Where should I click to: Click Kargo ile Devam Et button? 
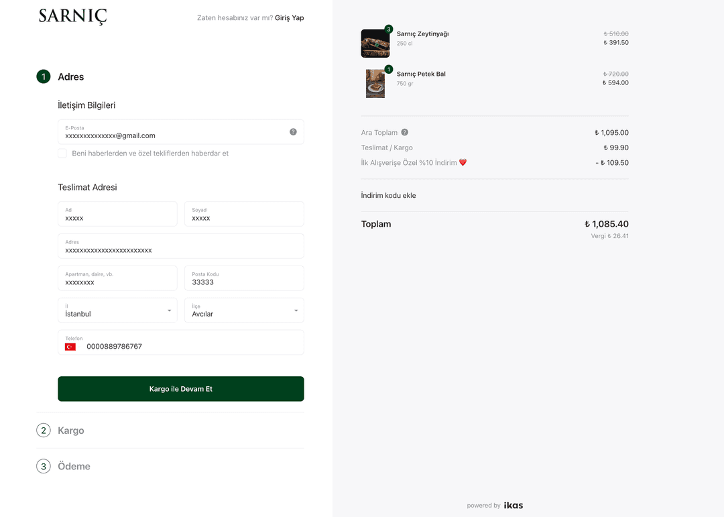[181, 388]
